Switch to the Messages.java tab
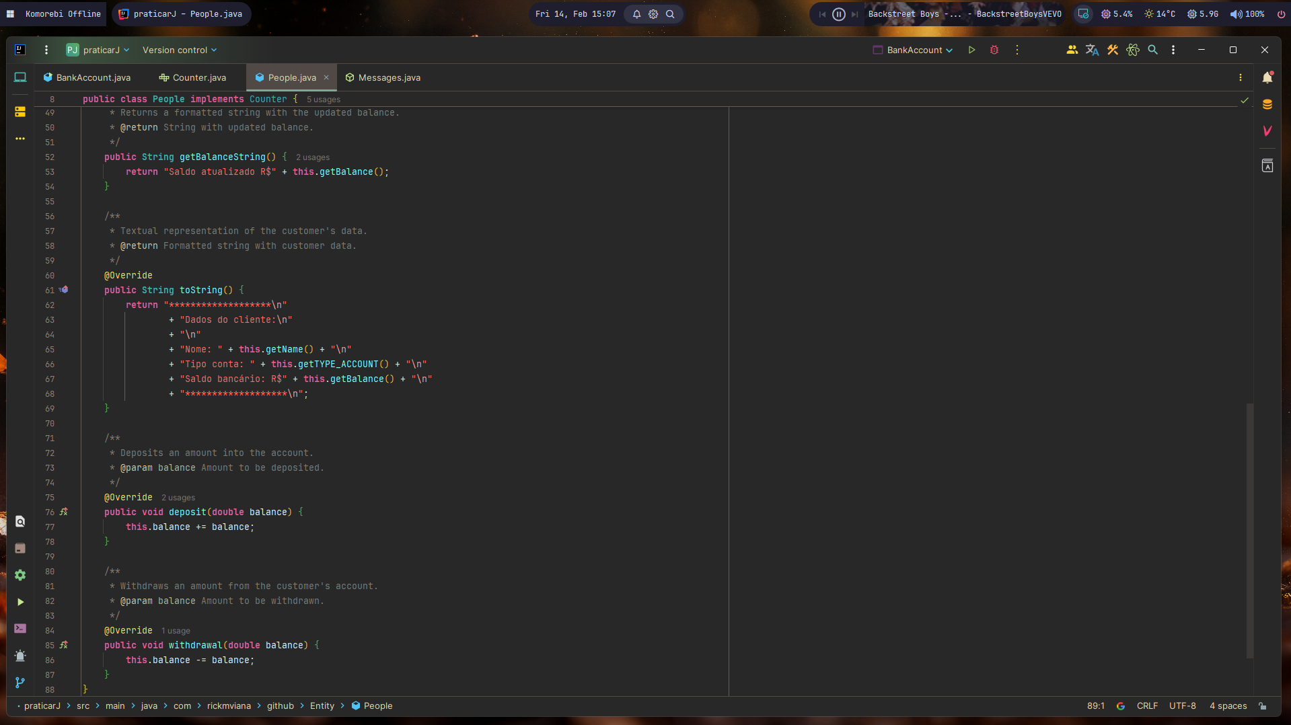The image size is (1291, 725). tap(383, 77)
